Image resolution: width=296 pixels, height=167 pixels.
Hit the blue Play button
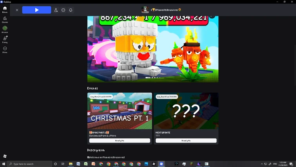(x=36, y=10)
